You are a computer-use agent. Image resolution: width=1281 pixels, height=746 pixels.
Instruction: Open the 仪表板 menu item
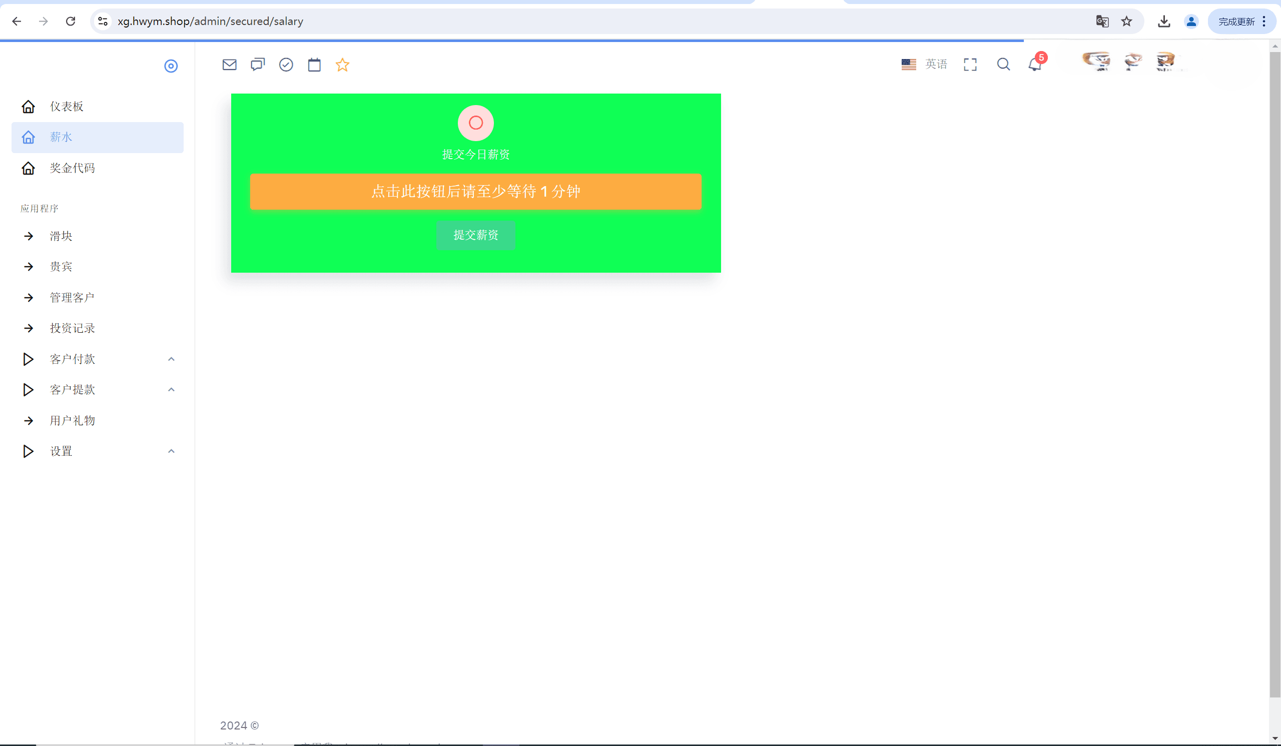click(66, 107)
